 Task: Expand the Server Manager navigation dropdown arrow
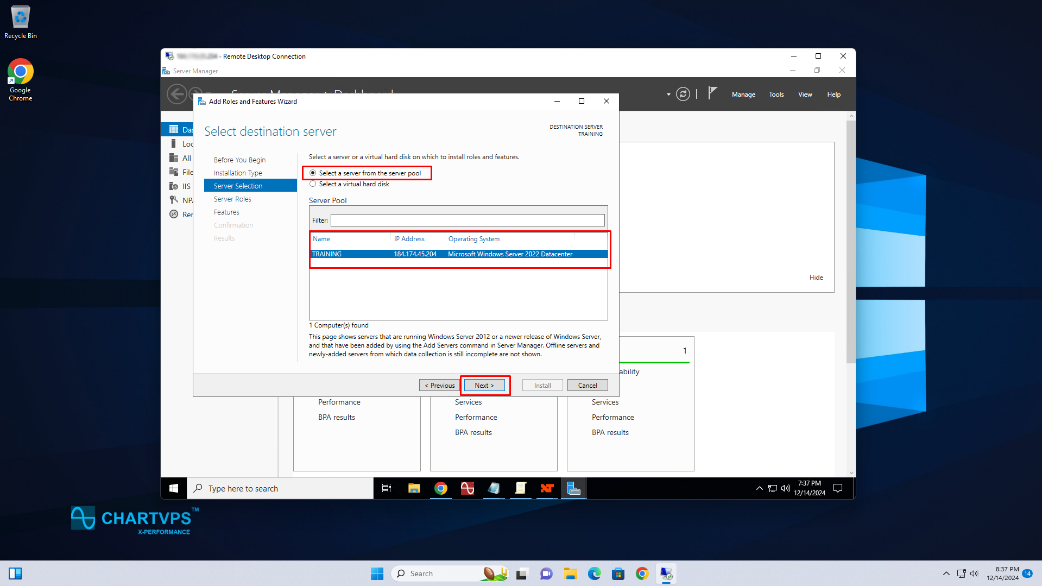(668, 94)
